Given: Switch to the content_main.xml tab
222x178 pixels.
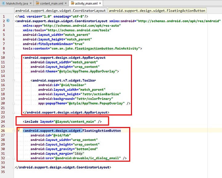Looking at the screenshot, I should [51, 3].
